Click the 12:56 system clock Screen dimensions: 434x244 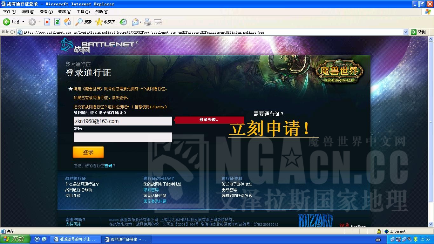[x=425, y=239]
